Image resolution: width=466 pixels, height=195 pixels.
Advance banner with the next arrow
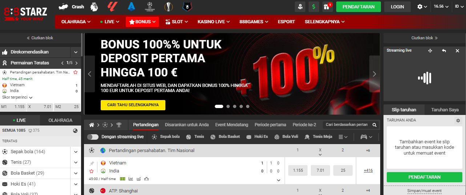click(x=374, y=74)
